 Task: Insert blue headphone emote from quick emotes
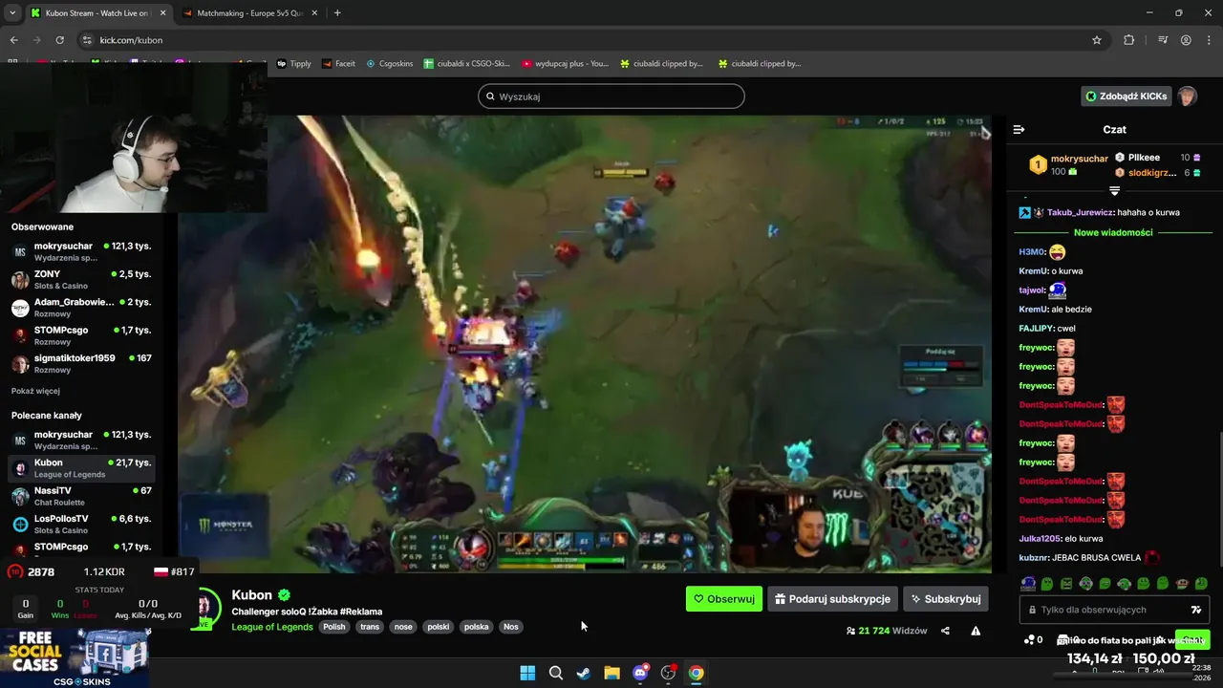(1028, 584)
